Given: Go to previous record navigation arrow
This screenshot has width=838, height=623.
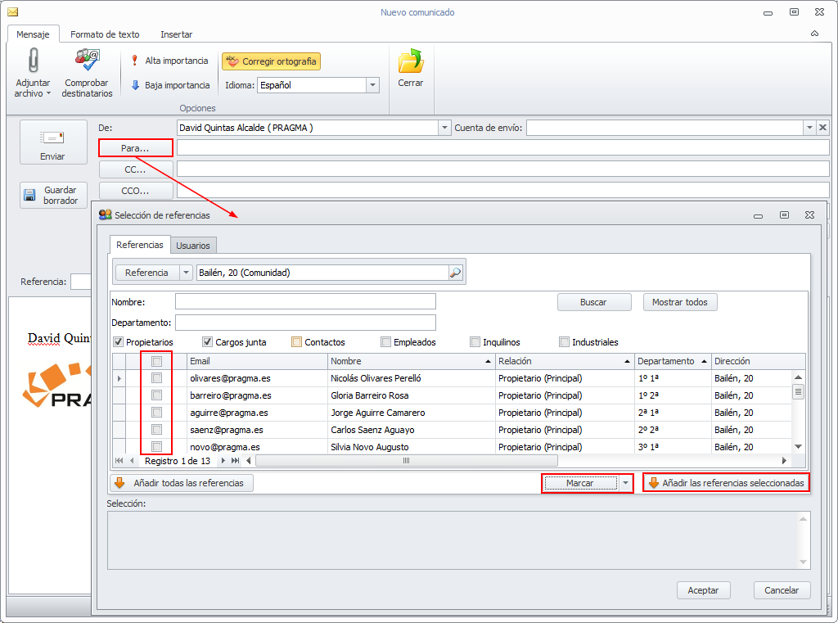Looking at the screenshot, I should (x=132, y=460).
